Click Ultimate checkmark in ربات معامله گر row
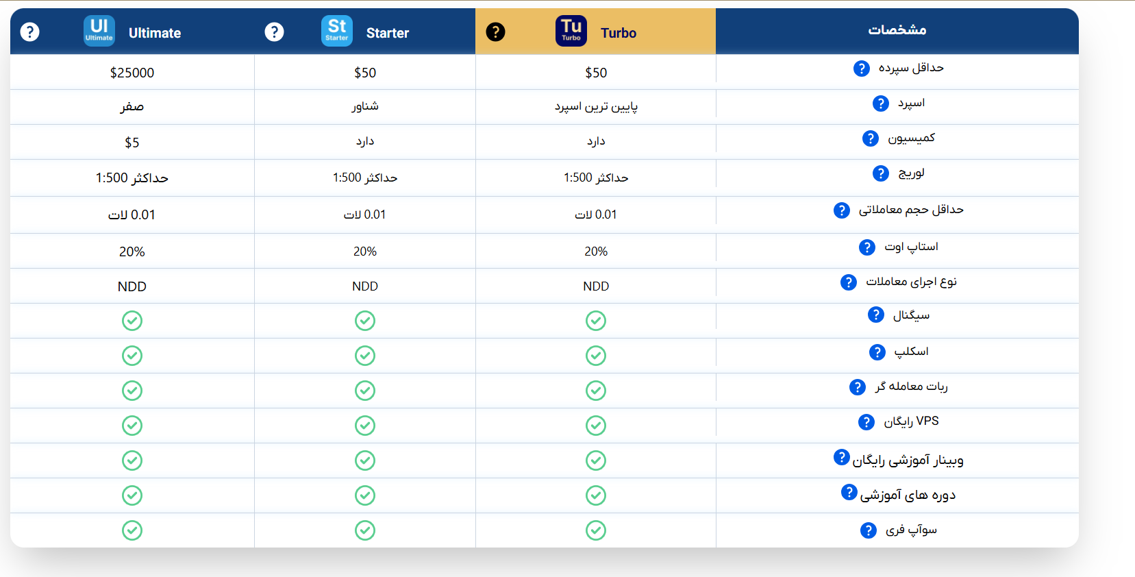 point(132,391)
